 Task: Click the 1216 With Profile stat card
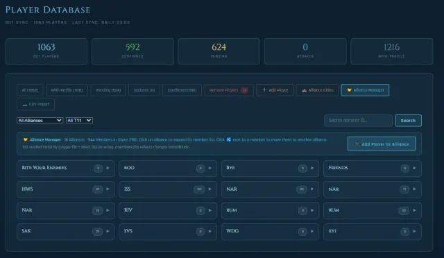click(391, 51)
